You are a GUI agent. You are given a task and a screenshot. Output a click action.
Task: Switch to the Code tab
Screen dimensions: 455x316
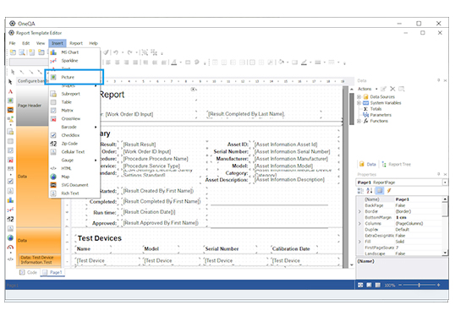coord(28,272)
